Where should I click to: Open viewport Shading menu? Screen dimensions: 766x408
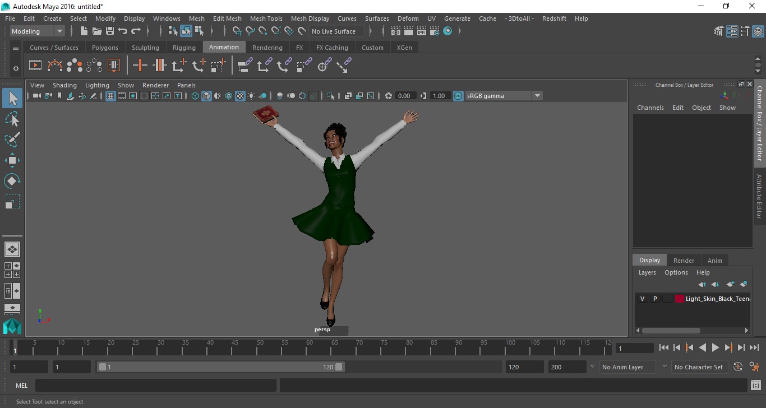tap(64, 85)
